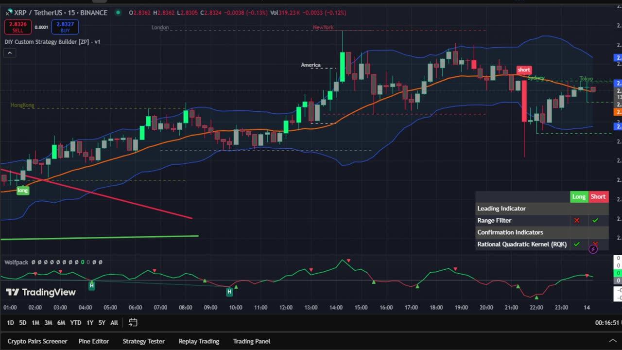
Task: Click the red X in Range Filter row
Action: 577,221
